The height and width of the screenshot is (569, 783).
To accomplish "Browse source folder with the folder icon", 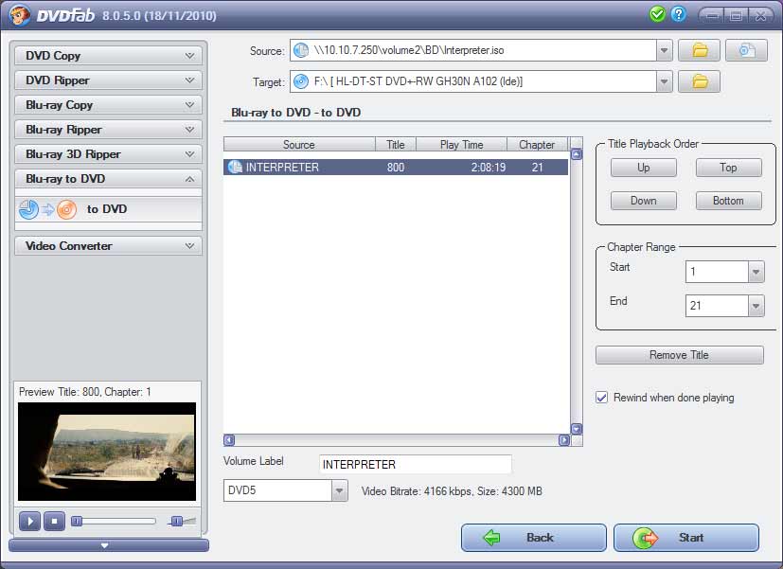I will coord(699,50).
